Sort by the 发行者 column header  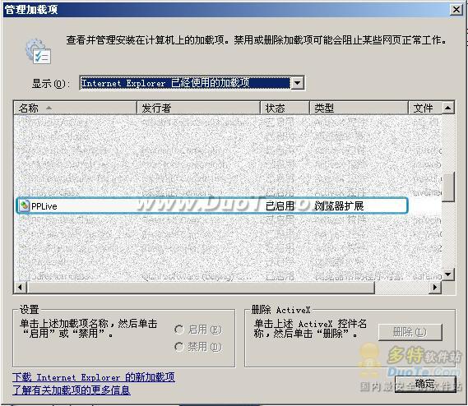(x=198, y=108)
